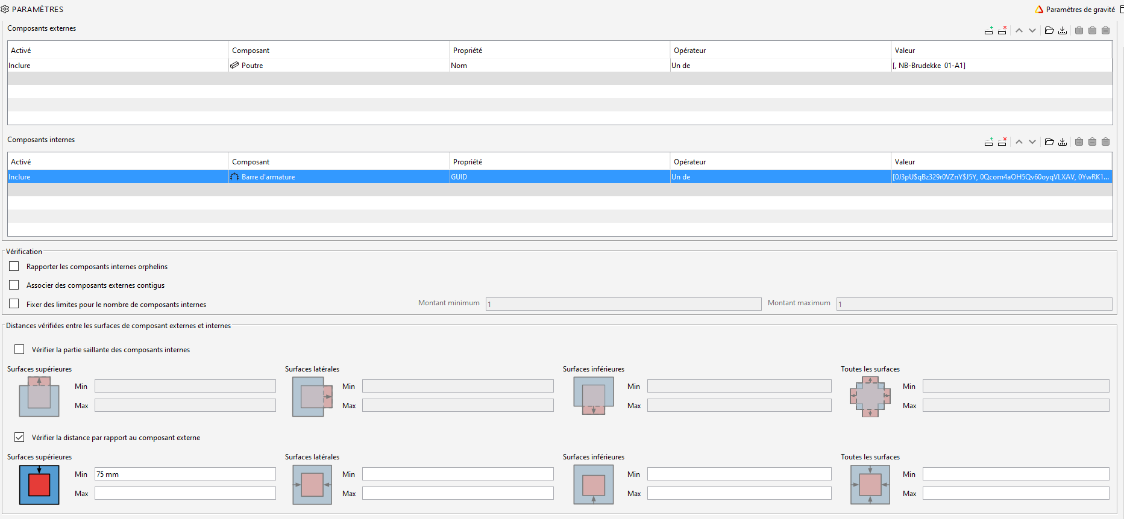
Task: Select the Poutre component cell
Action: point(339,65)
